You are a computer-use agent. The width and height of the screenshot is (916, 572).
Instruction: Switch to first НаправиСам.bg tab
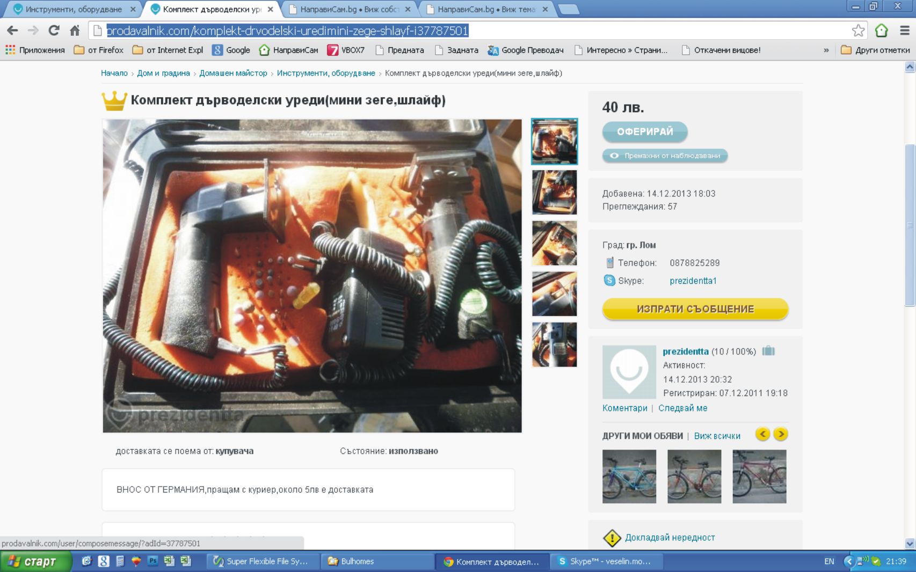click(349, 9)
